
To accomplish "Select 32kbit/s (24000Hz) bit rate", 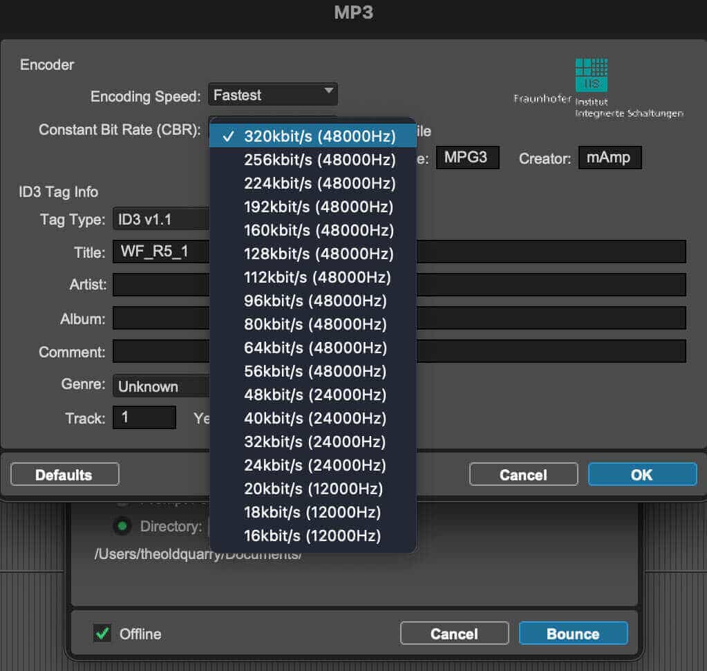I will click(313, 442).
